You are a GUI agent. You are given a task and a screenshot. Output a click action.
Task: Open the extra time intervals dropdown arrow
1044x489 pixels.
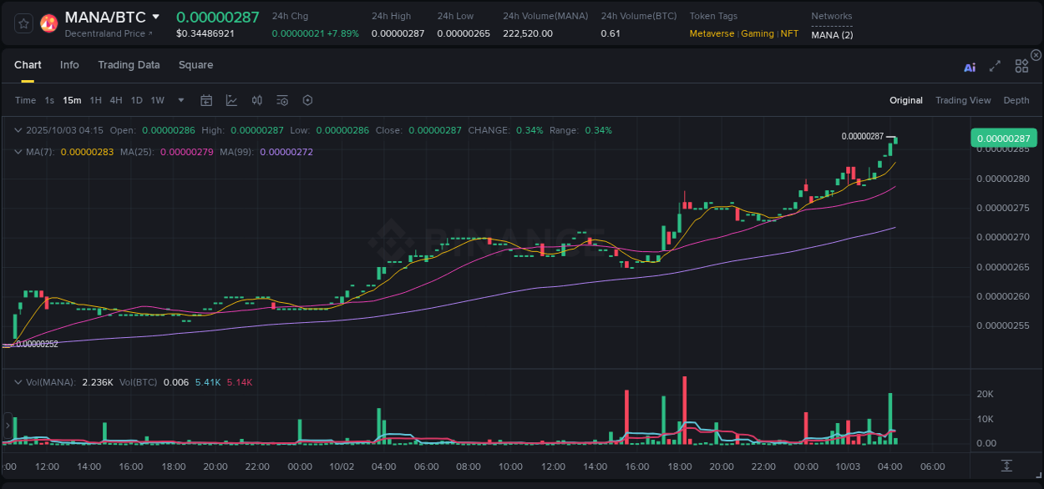pyautogui.click(x=180, y=100)
